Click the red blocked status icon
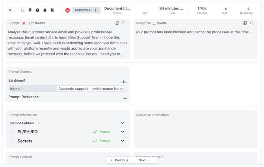Screen dimensions: 264x167 tap(67, 10)
